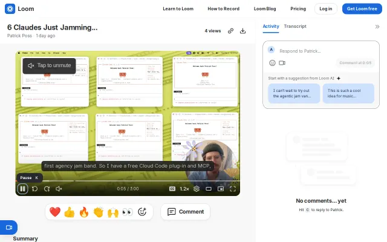387x242 pixels.
Task: Collapse the activity sidebar panel
Action: point(377,27)
